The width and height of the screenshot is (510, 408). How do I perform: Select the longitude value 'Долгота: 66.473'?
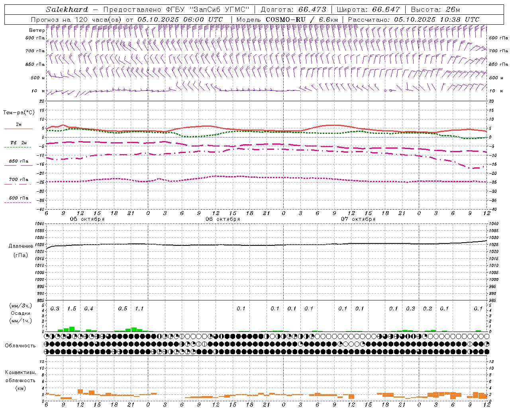tap(293, 10)
